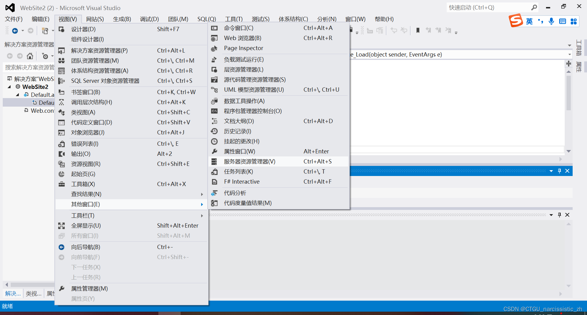This screenshot has width=587, height=315.
Task: Open the 工具箱 vertical side tab
Action: pos(579,48)
